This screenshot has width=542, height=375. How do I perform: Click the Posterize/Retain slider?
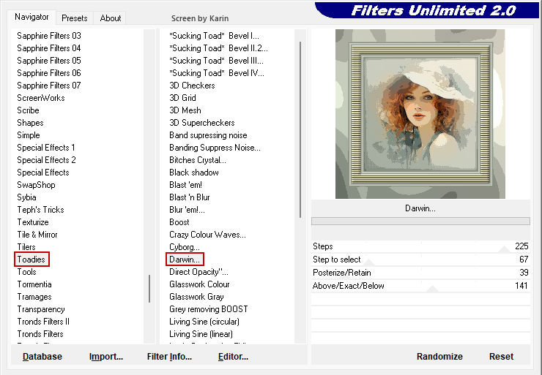(420, 273)
